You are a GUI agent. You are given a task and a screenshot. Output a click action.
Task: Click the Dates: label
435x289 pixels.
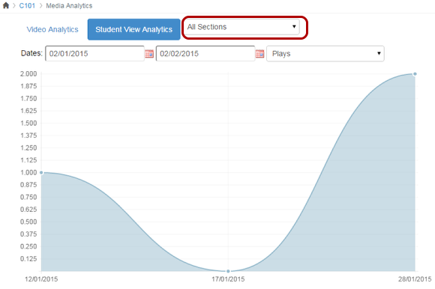tap(31, 53)
